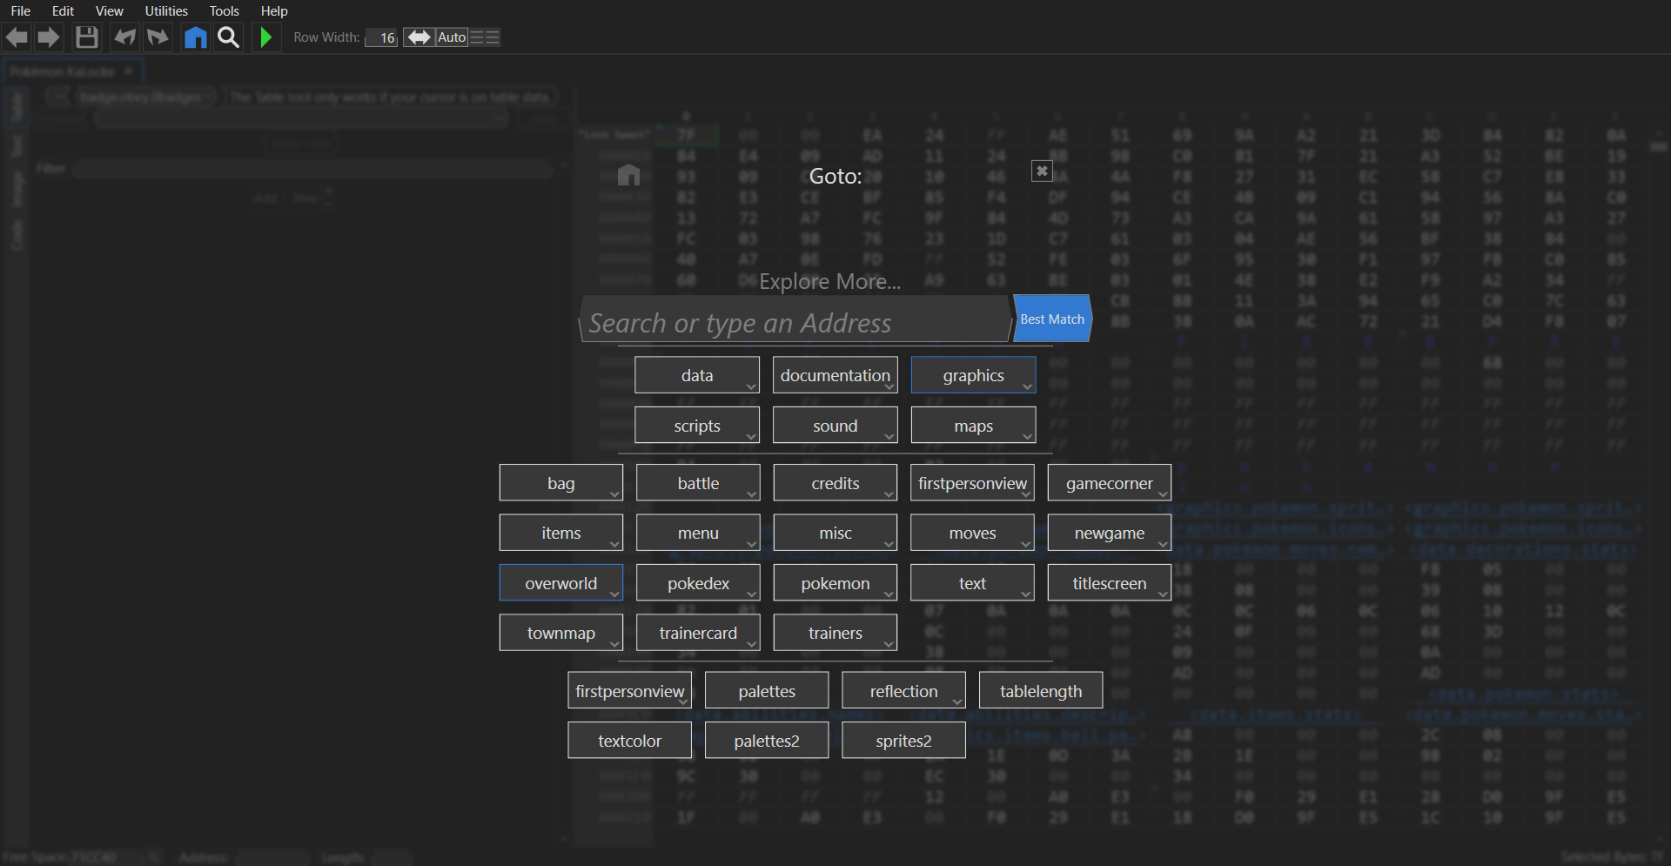Click the Best Match button
The image size is (1671, 866).
tap(1052, 319)
